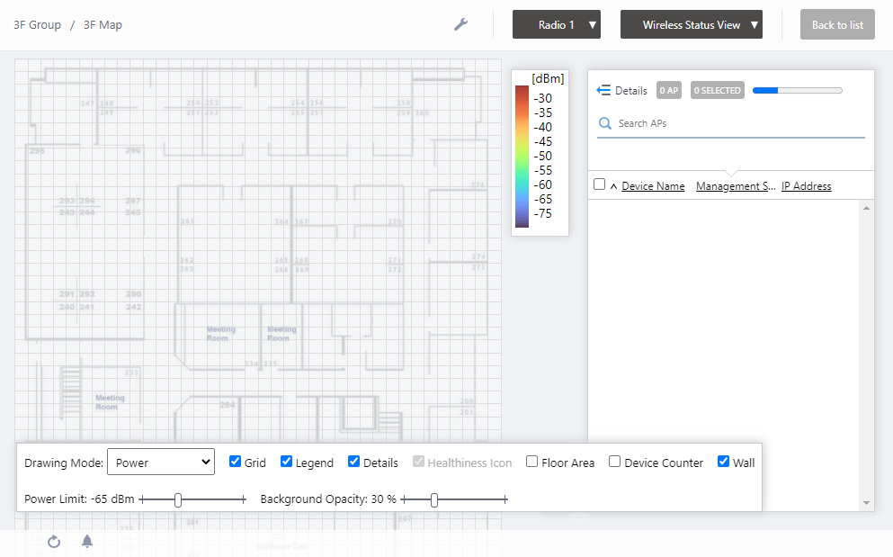Disable the Grid checkbox
Screen dimensions: 893x557
point(236,463)
